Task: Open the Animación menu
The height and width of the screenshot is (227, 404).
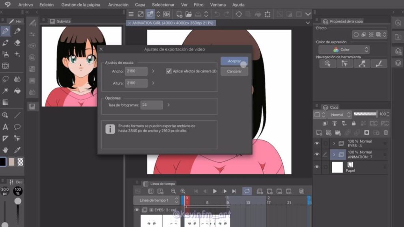Action: point(118,5)
